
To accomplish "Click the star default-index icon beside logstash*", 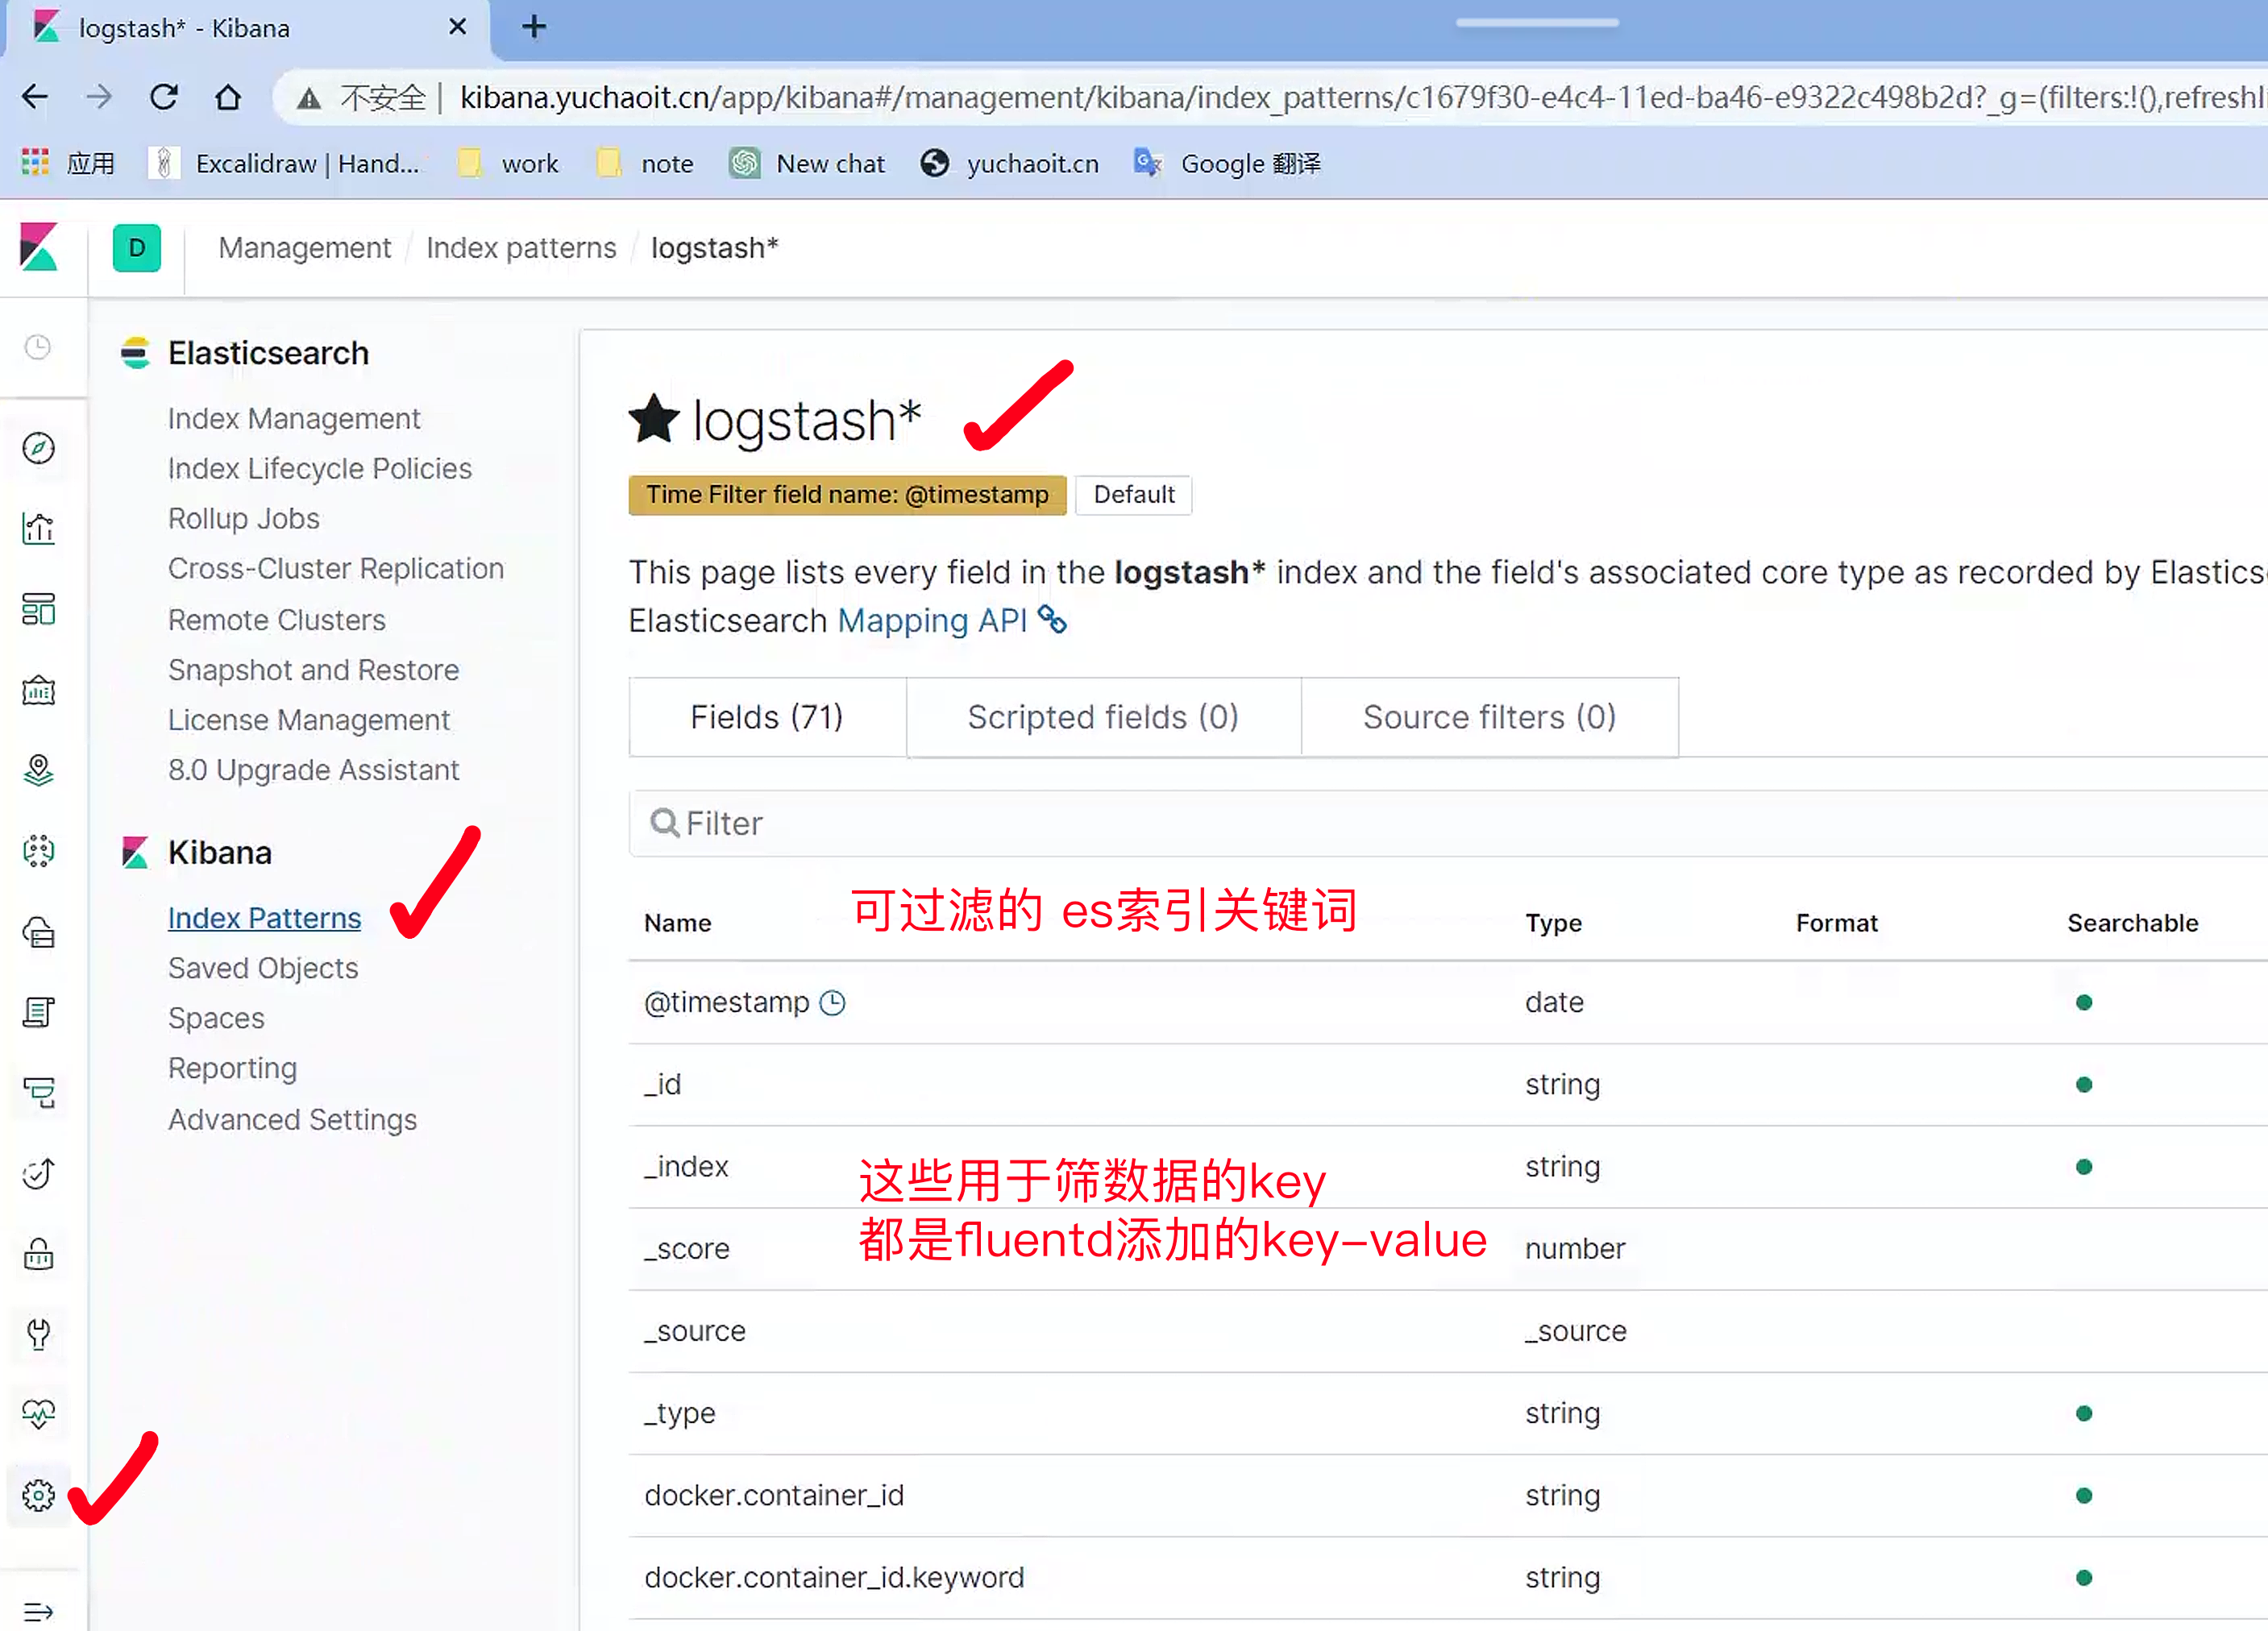I will pos(654,419).
